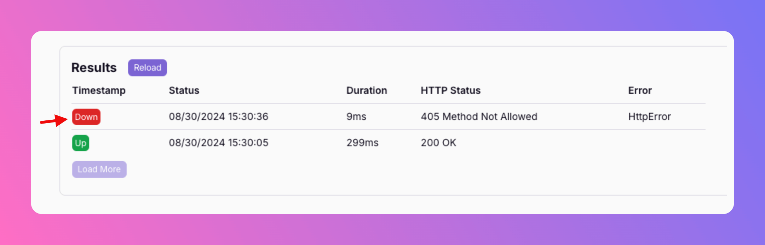Viewport: 765px width, 245px height.
Task: Click the HTTP Status column header
Action: point(450,90)
